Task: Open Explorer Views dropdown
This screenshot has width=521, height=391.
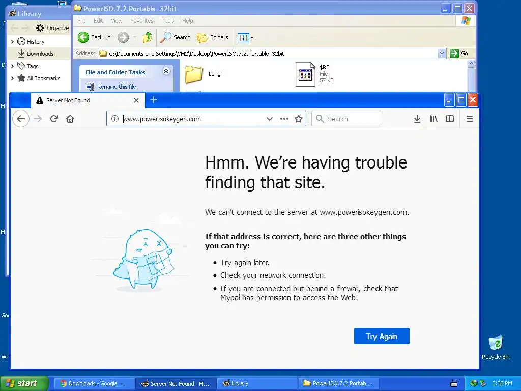Action: (246, 37)
